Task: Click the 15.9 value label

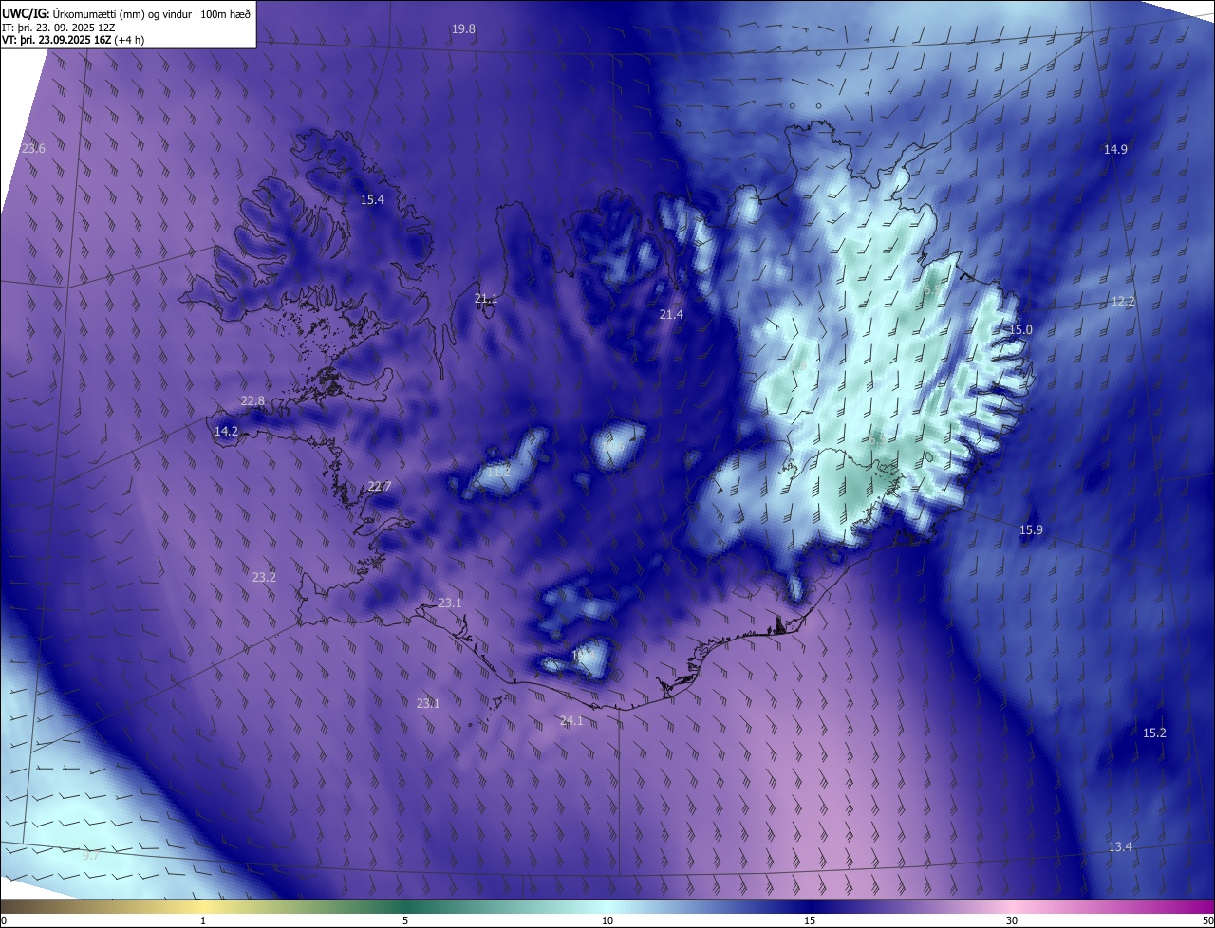Action: [x=1031, y=529]
